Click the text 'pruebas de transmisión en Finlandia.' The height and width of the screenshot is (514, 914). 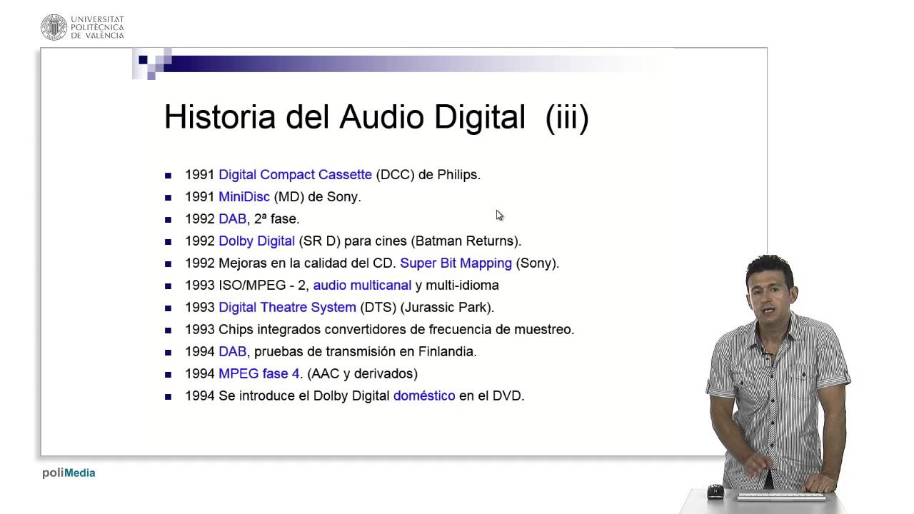tap(365, 352)
